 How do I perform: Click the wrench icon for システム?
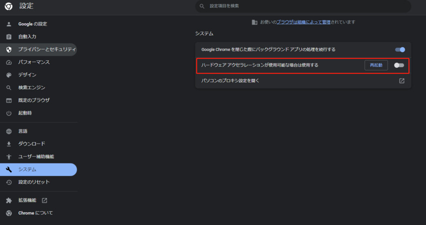tap(8, 169)
